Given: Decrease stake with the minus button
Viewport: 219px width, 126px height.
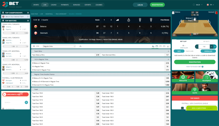Looking at the screenshot, I should click(x=197, y=47).
